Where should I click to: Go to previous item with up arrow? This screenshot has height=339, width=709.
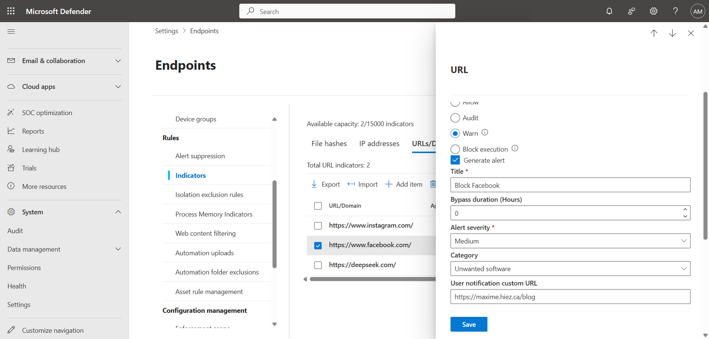(654, 33)
